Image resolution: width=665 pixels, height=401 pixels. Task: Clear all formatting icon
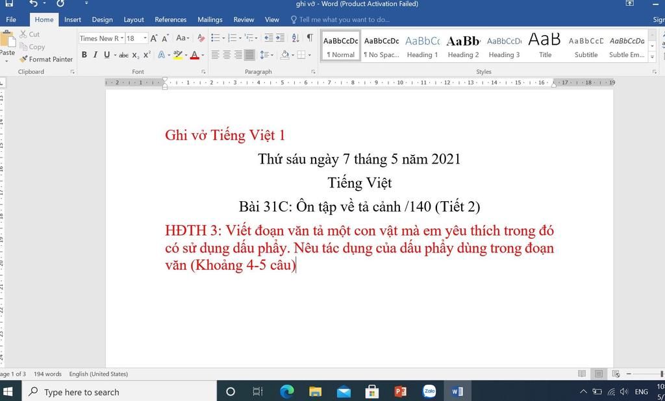[x=201, y=38]
